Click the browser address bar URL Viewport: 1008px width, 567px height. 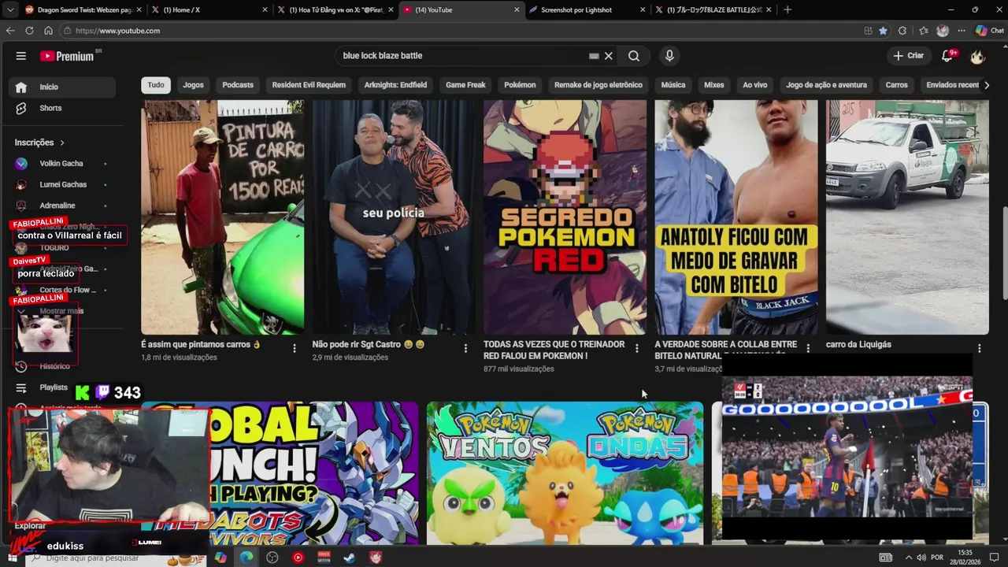[x=118, y=31]
